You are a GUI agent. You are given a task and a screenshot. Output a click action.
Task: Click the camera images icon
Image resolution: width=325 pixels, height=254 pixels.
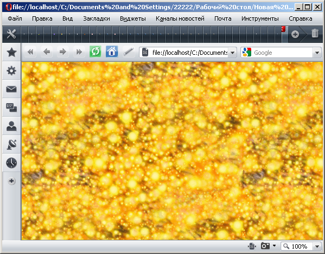pos(265,246)
